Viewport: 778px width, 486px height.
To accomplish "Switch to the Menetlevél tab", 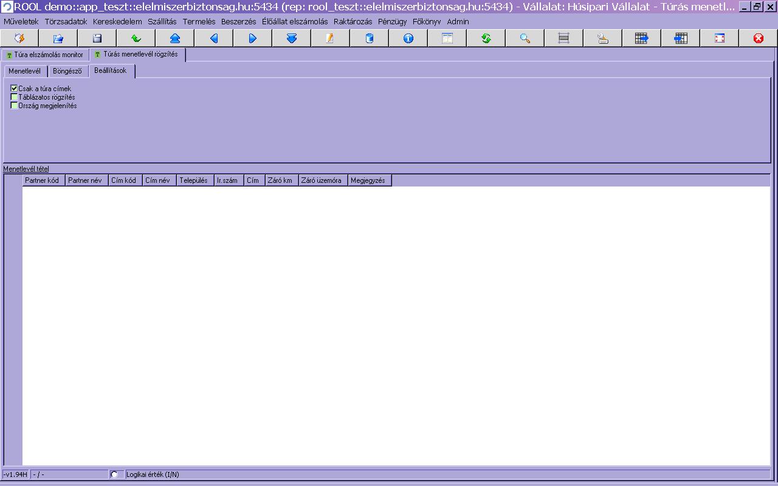I will pyautogui.click(x=24, y=71).
